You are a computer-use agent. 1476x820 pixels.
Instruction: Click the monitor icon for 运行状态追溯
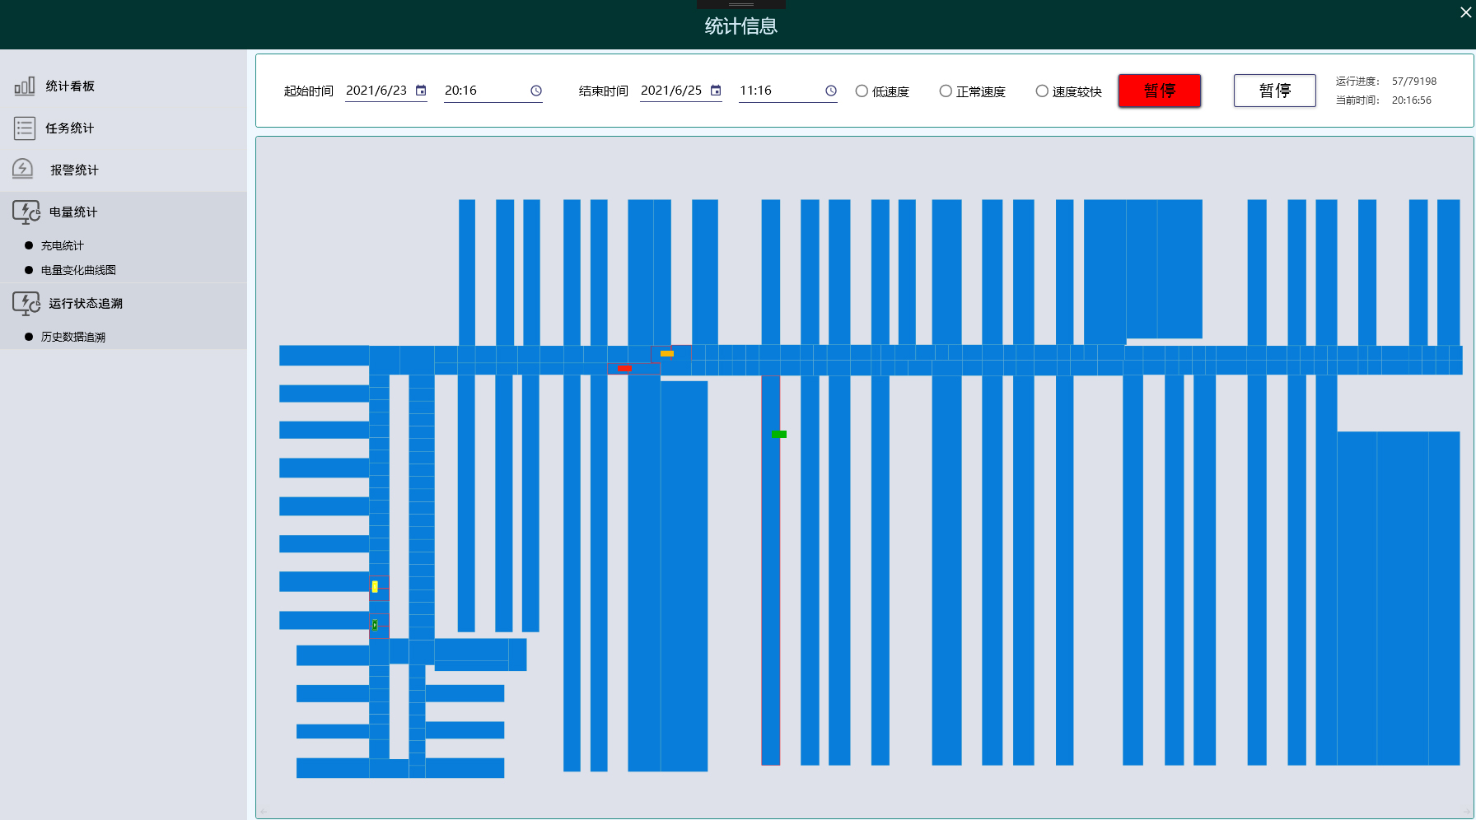(26, 303)
